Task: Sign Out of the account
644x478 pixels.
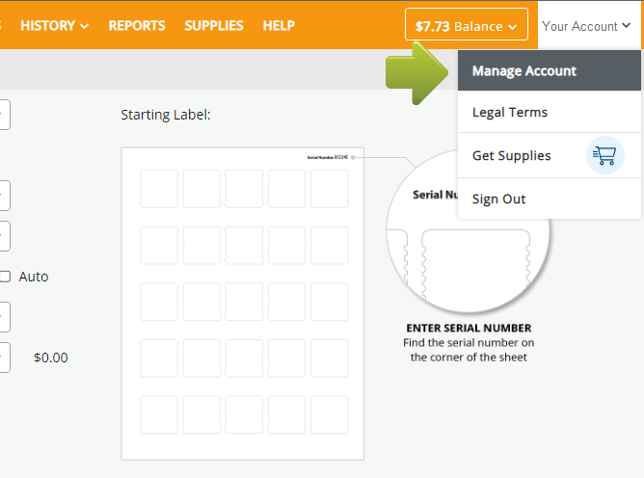Action: [x=499, y=199]
